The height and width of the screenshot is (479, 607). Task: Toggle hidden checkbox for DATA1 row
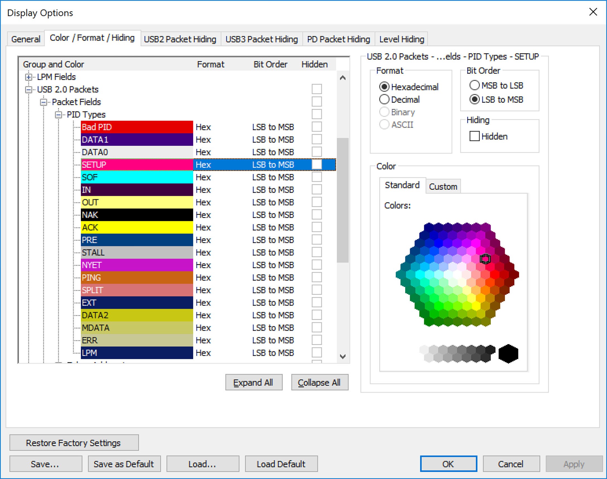click(316, 139)
